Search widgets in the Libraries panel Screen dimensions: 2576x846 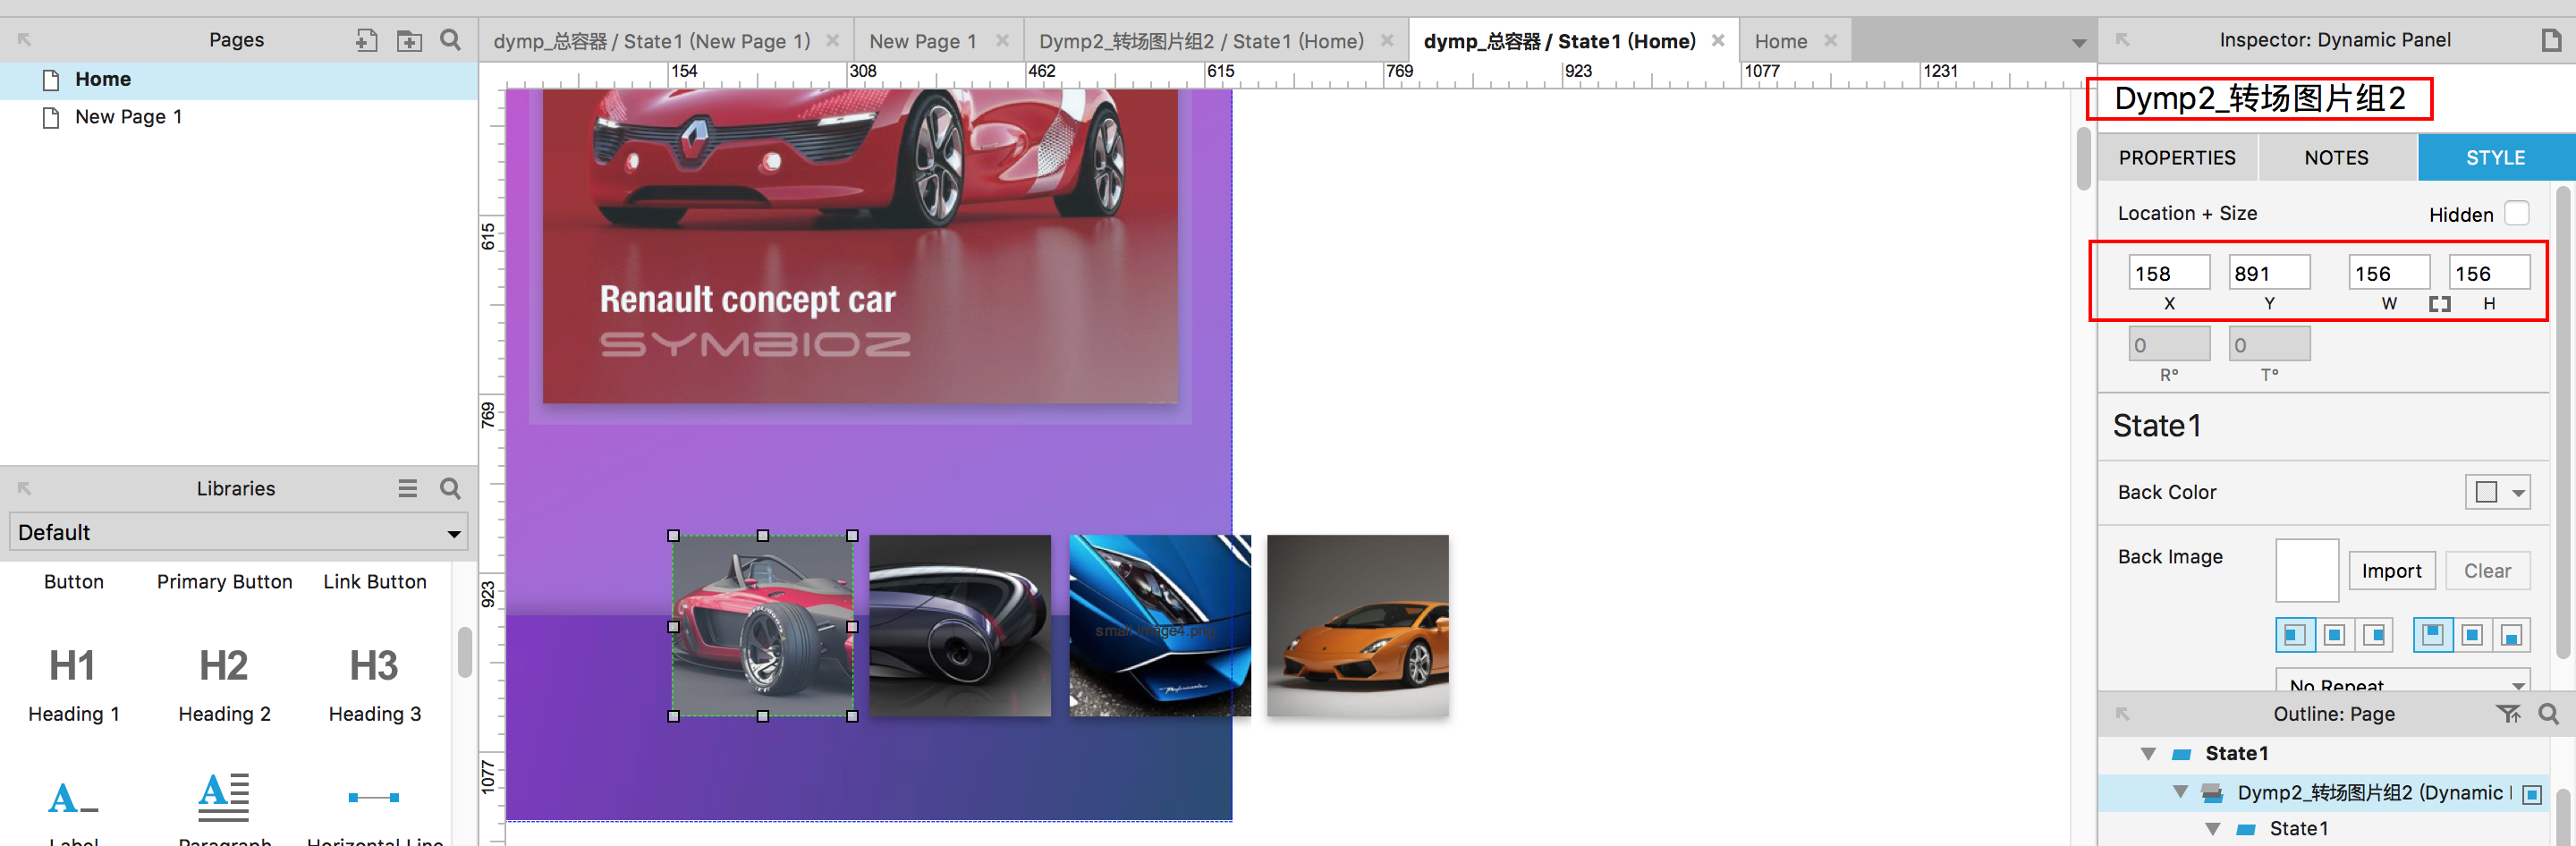click(451, 488)
